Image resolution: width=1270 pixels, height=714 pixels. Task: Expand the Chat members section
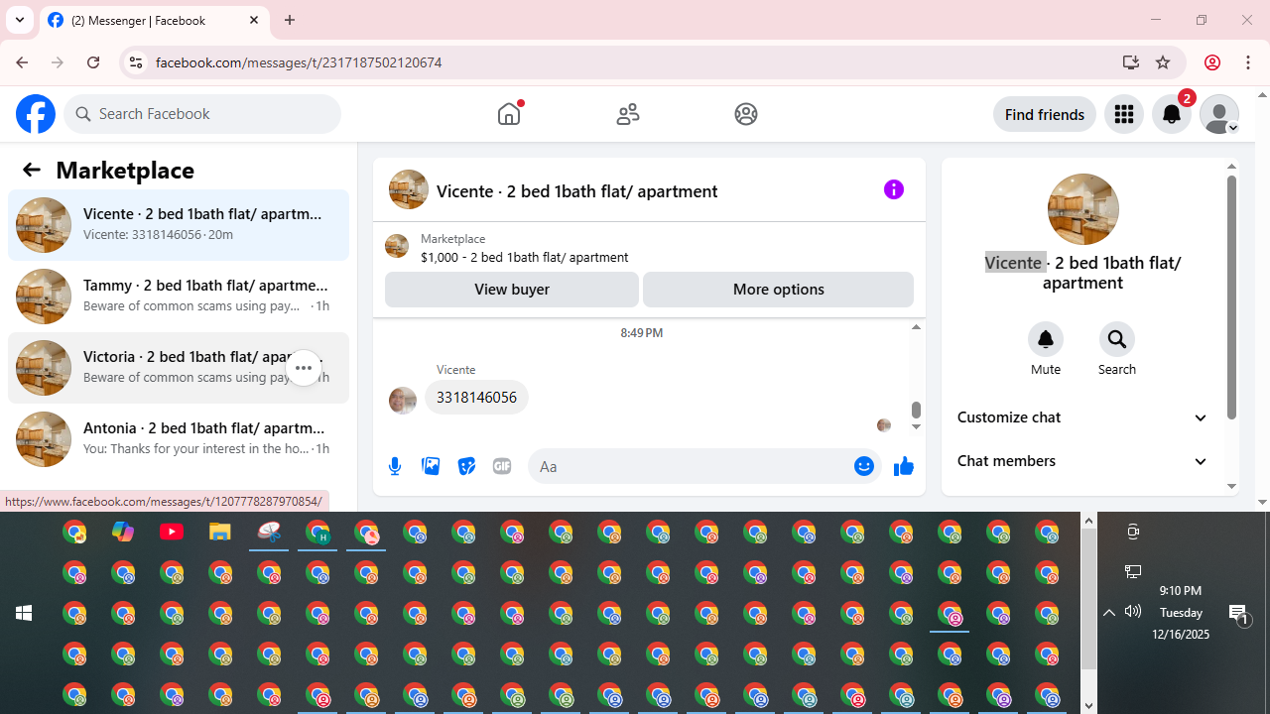click(x=1082, y=461)
